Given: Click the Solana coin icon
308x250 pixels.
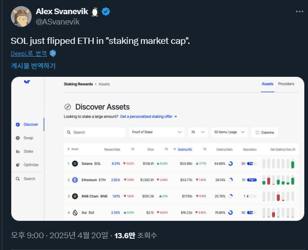Looking at the screenshot, I should (x=75, y=163).
